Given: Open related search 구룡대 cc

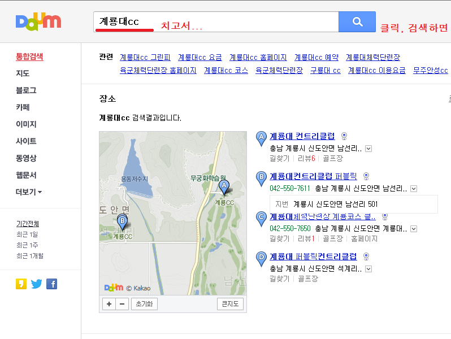Looking at the screenshot, I should coord(326,70).
